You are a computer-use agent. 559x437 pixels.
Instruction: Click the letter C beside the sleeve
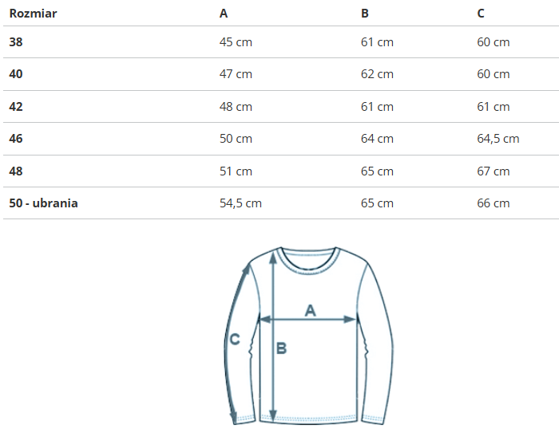[x=235, y=339]
